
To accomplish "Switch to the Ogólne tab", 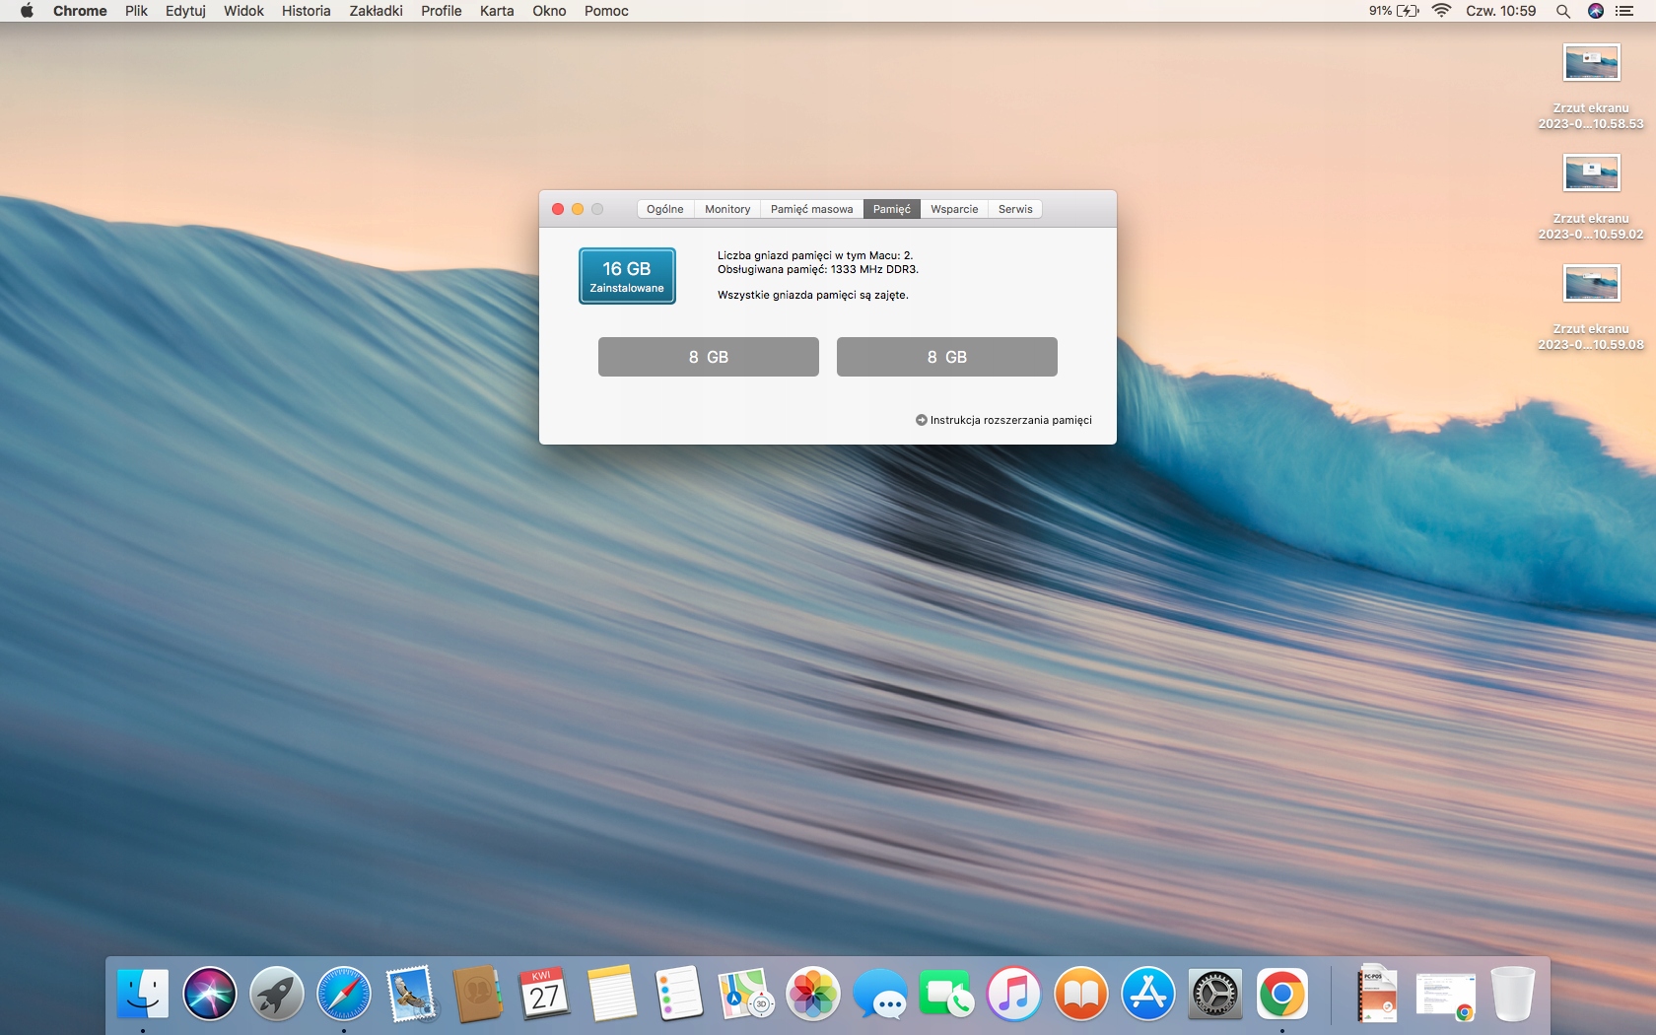I will [665, 209].
